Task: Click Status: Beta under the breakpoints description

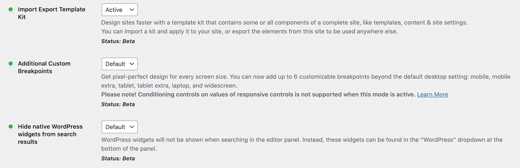Action: [x=118, y=104]
